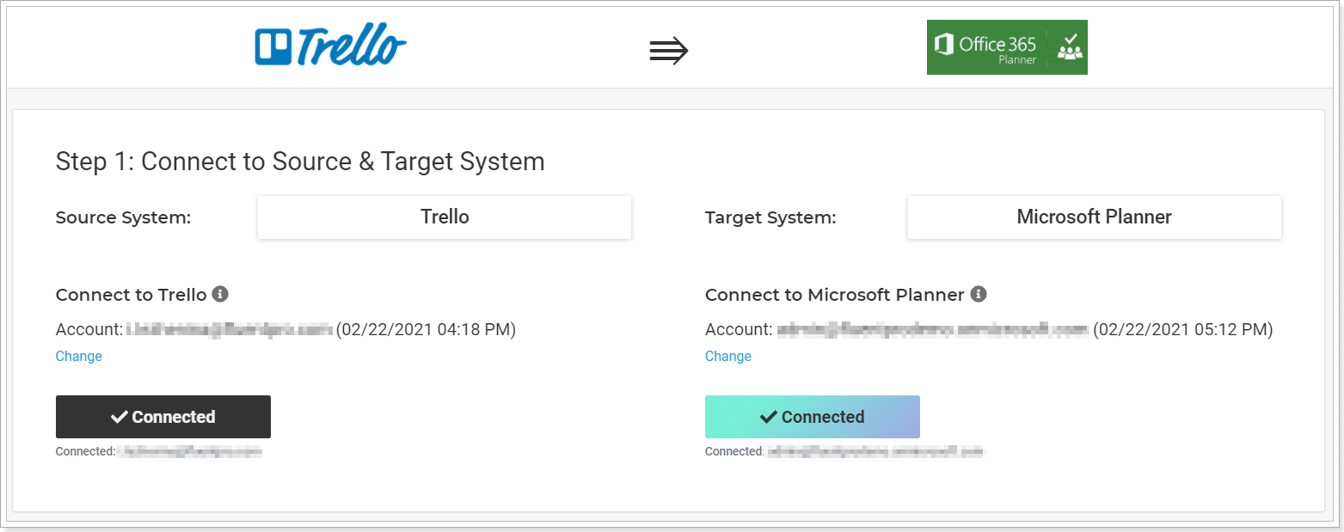Click the 02/22/2021 04:18 PM timestamp
Screen dimensions: 1344x532
coord(426,329)
